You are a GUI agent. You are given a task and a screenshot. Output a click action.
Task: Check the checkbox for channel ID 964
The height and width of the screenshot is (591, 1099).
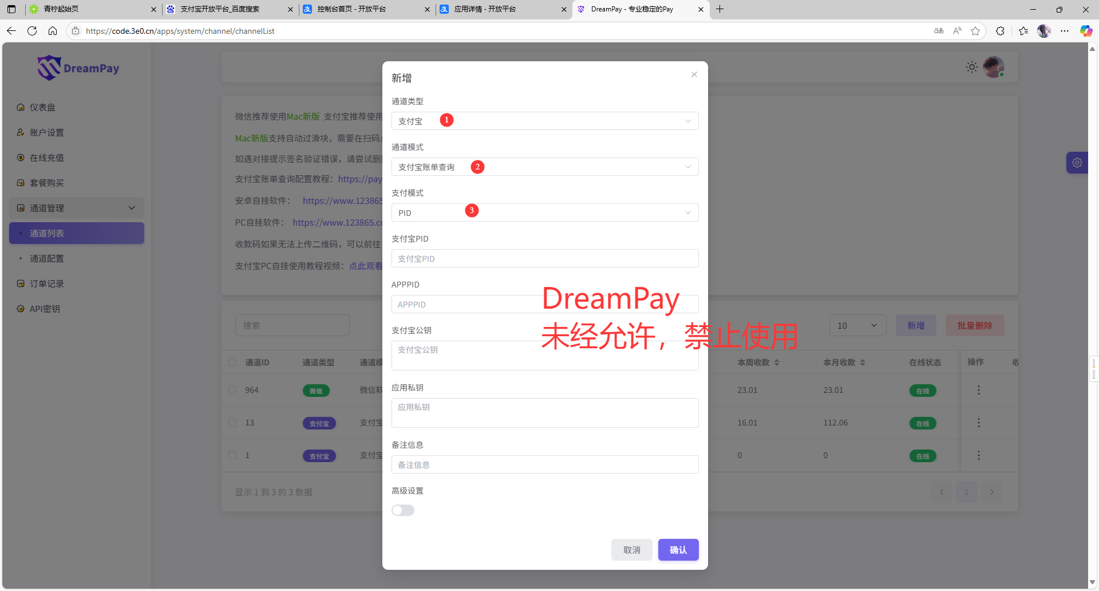click(232, 390)
